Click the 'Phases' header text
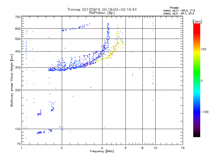 point(174,8)
